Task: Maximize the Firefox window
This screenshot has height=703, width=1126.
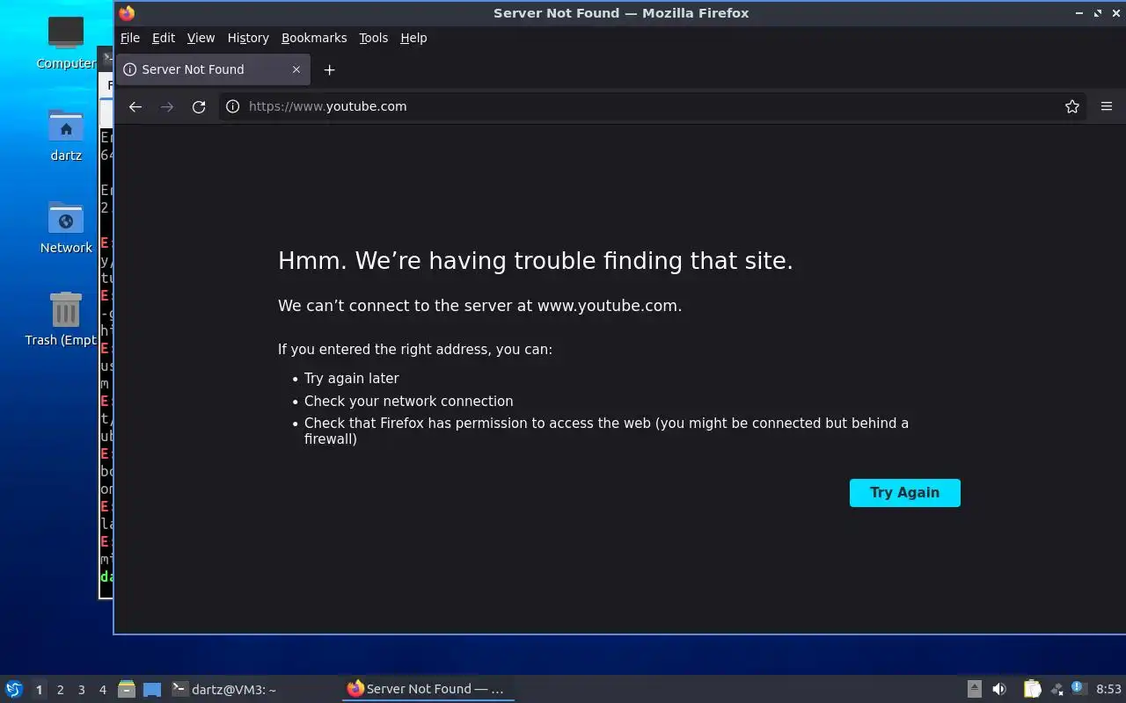Action: point(1097,13)
